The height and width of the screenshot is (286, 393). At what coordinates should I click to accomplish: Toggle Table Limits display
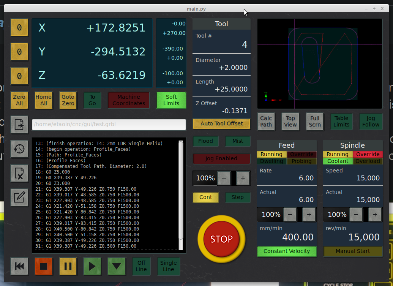tap(341, 122)
